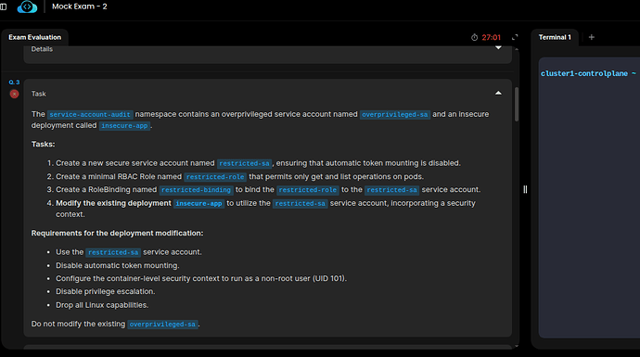Click overprivileged-sa in the first paragraph
This screenshot has height=357, width=640.
pos(395,115)
